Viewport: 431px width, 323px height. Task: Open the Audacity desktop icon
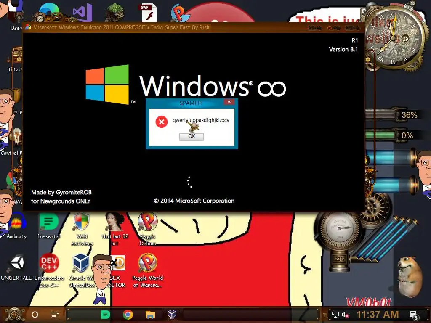click(16, 226)
